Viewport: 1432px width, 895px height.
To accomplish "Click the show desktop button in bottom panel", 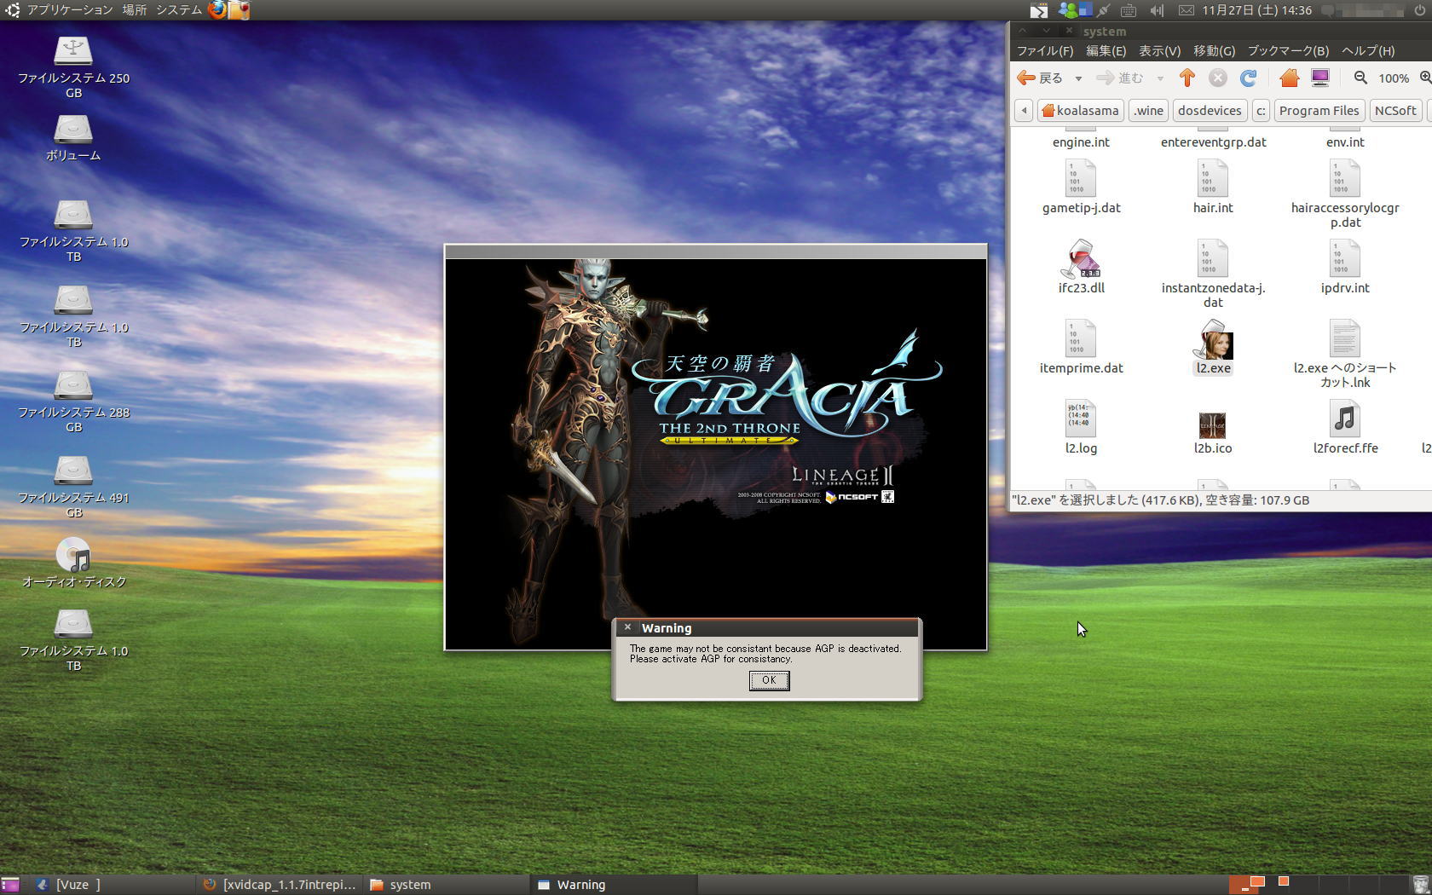I will click(x=10, y=885).
